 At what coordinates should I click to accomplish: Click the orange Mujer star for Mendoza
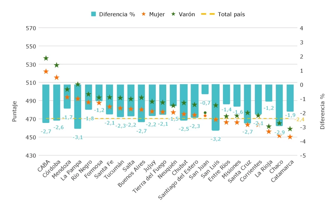(67, 97)
